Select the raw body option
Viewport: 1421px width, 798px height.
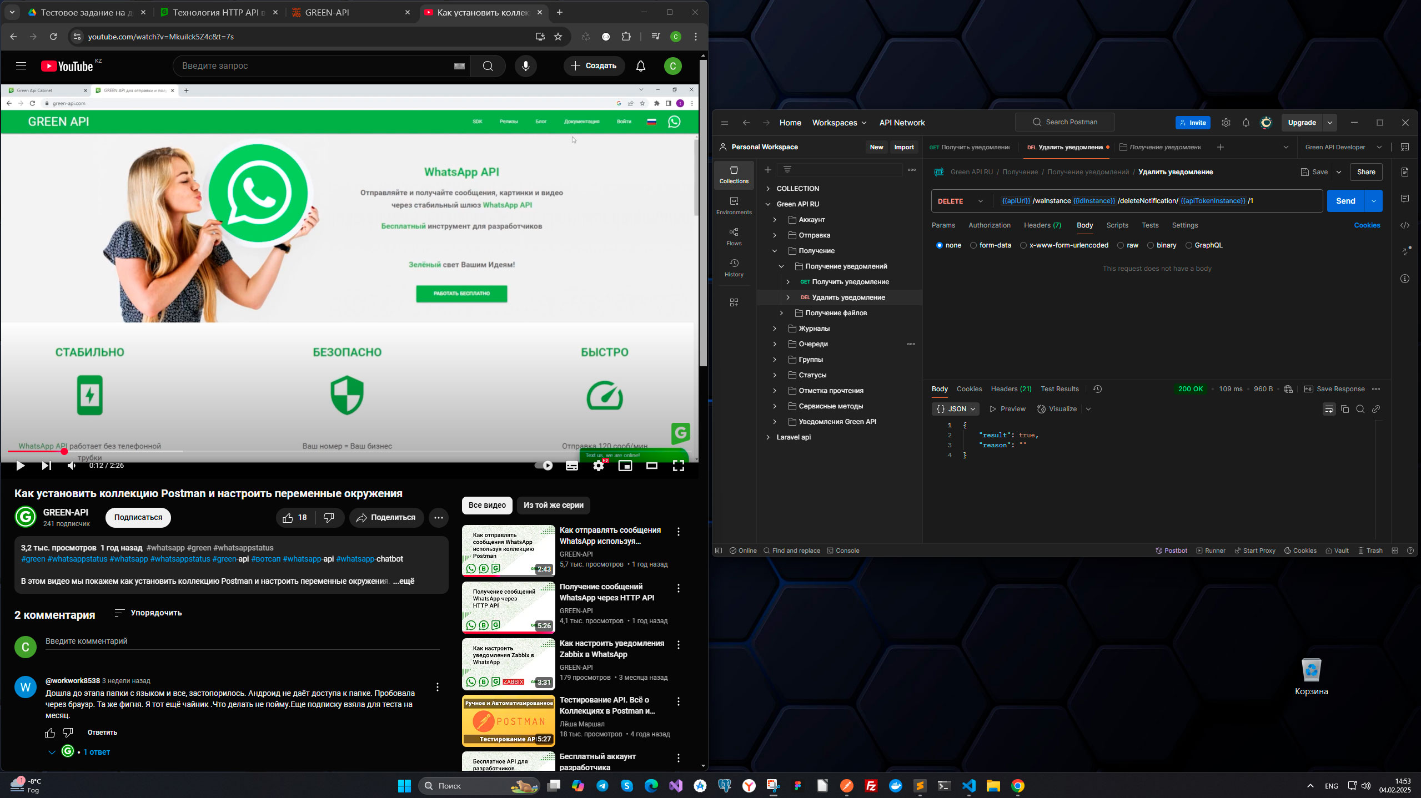1121,245
